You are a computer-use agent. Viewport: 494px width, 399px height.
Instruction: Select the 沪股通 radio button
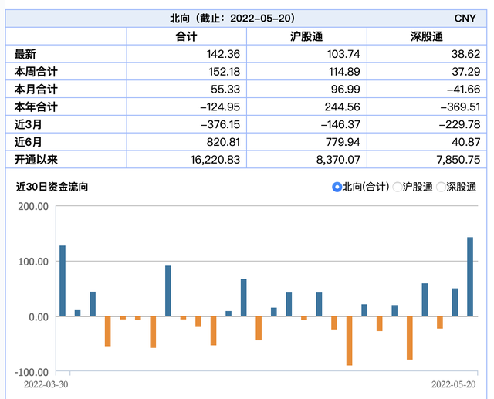398,187
